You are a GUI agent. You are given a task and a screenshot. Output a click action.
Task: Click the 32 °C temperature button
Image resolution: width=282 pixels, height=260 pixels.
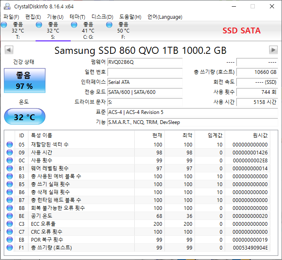[25, 116]
